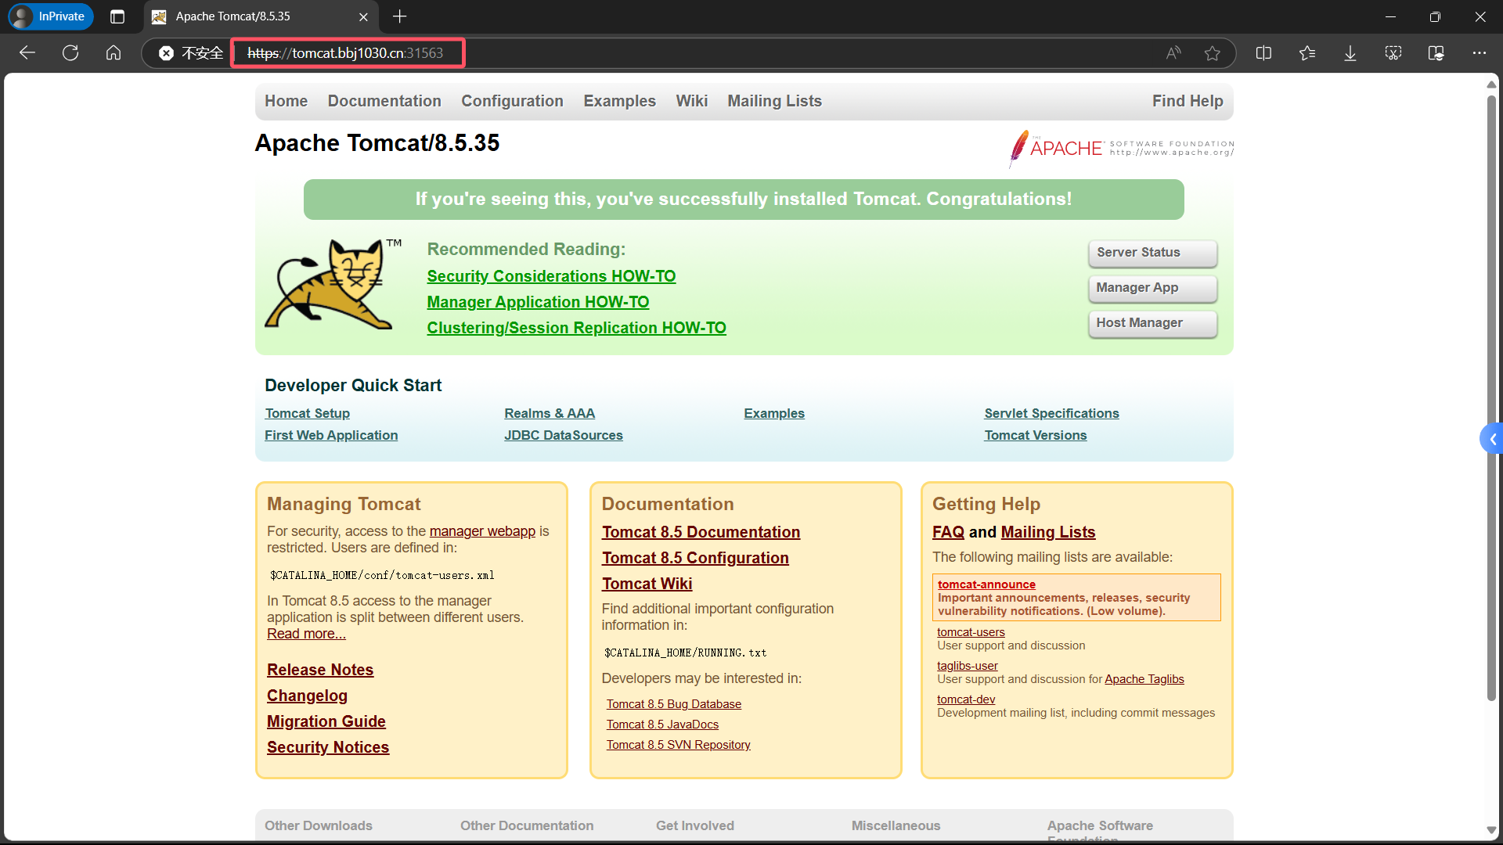Expand the blue sidebar chevron handle
The height and width of the screenshot is (845, 1503).
pyautogui.click(x=1492, y=440)
